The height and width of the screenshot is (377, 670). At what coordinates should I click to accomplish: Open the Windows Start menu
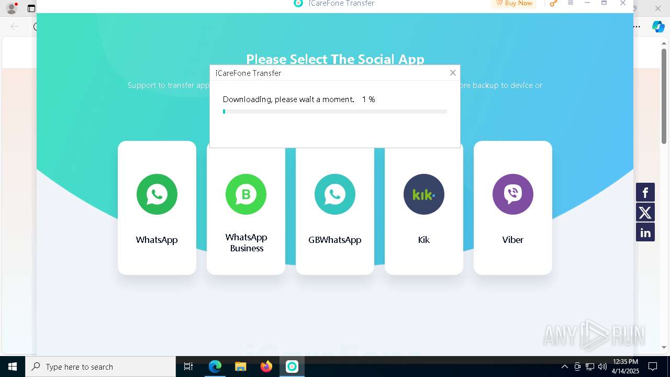pos(13,367)
